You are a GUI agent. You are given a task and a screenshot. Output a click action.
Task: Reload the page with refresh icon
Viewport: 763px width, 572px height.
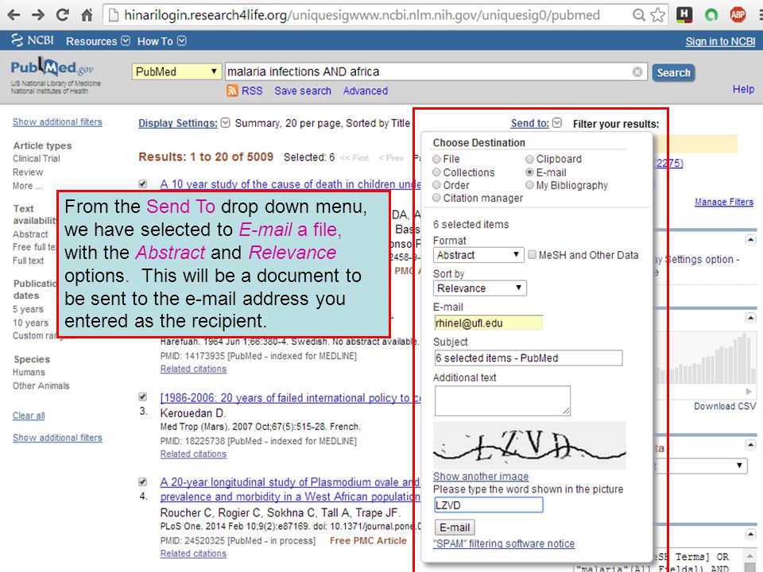click(x=62, y=15)
